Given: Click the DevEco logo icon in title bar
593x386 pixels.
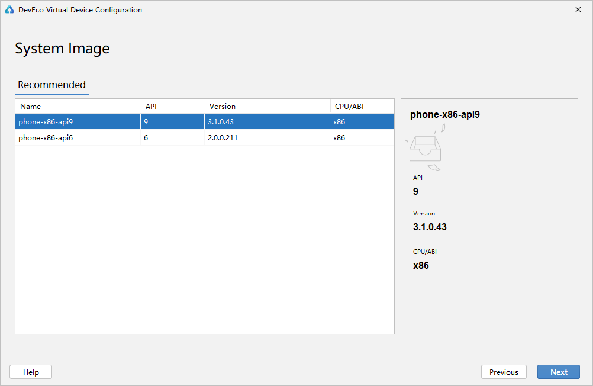Looking at the screenshot, I should (9, 10).
